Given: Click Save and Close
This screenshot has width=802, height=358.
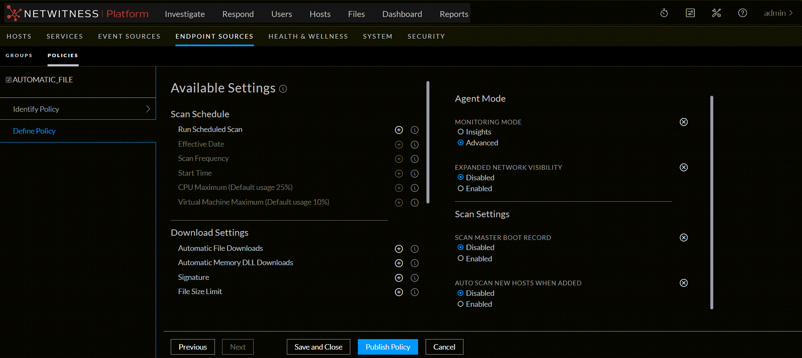Looking at the screenshot, I should (x=318, y=347).
